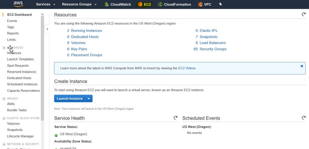Image resolution: width=309 pixels, height=149 pixels.
Task: Refresh the Service Health section
Action: (175, 118)
